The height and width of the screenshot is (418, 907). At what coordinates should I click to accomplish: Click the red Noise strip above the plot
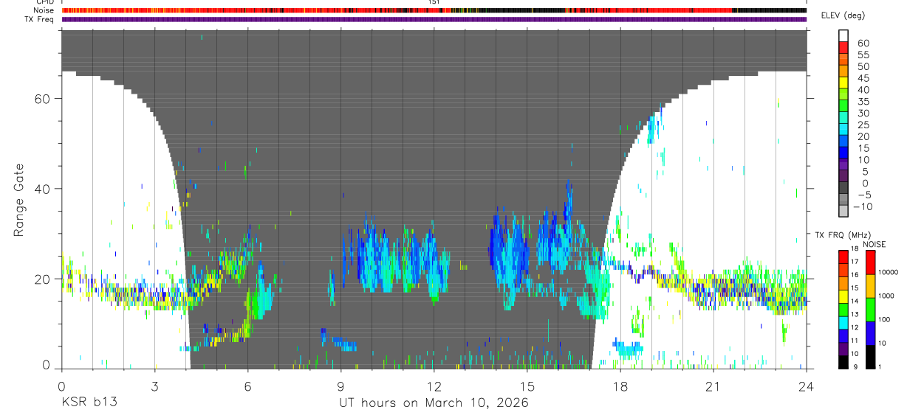[434, 10]
